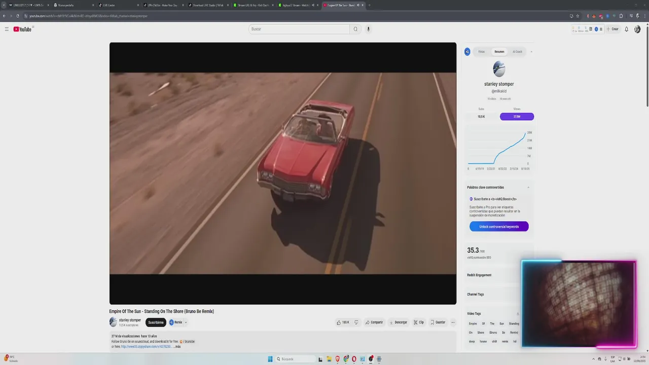Click the vidIQ logo icon in panel
This screenshot has height=365, width=649.
click(x=467, y=52)
